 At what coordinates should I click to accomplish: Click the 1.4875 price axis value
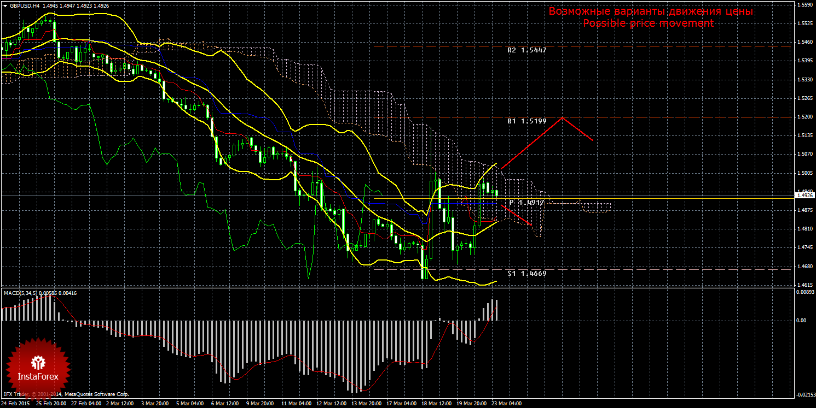(805, 210)
